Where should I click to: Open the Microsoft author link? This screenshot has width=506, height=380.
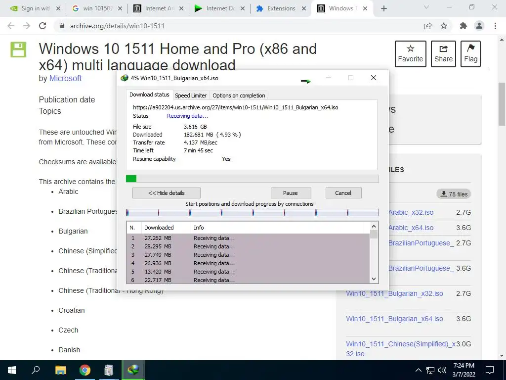(x=65, y=78)
